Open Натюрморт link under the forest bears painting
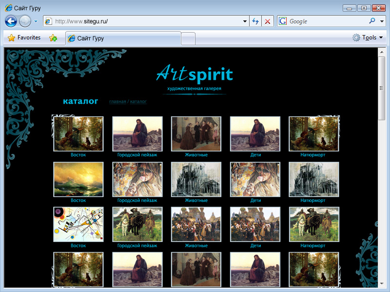The height and width of the screenshot is (292, 390). coord(313,155)
